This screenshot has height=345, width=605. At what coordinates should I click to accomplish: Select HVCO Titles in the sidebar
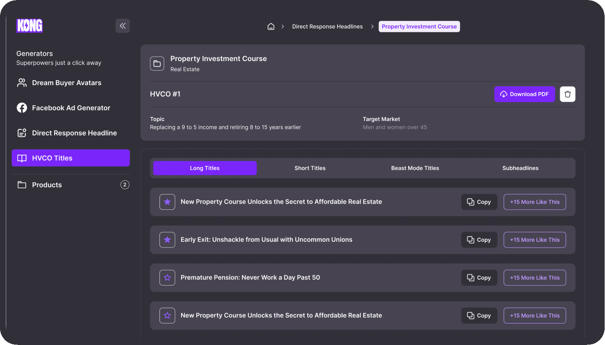click(x=71, y=158)
